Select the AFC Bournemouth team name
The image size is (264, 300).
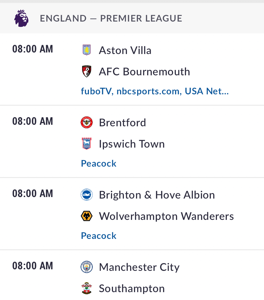pos(144,72)
